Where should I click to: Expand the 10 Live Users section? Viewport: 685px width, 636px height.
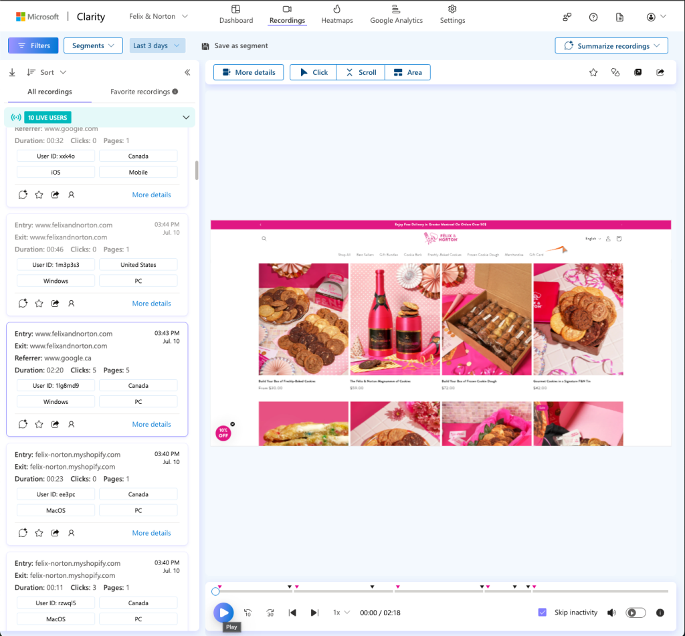pyautogui.click(x=186, y=118)
